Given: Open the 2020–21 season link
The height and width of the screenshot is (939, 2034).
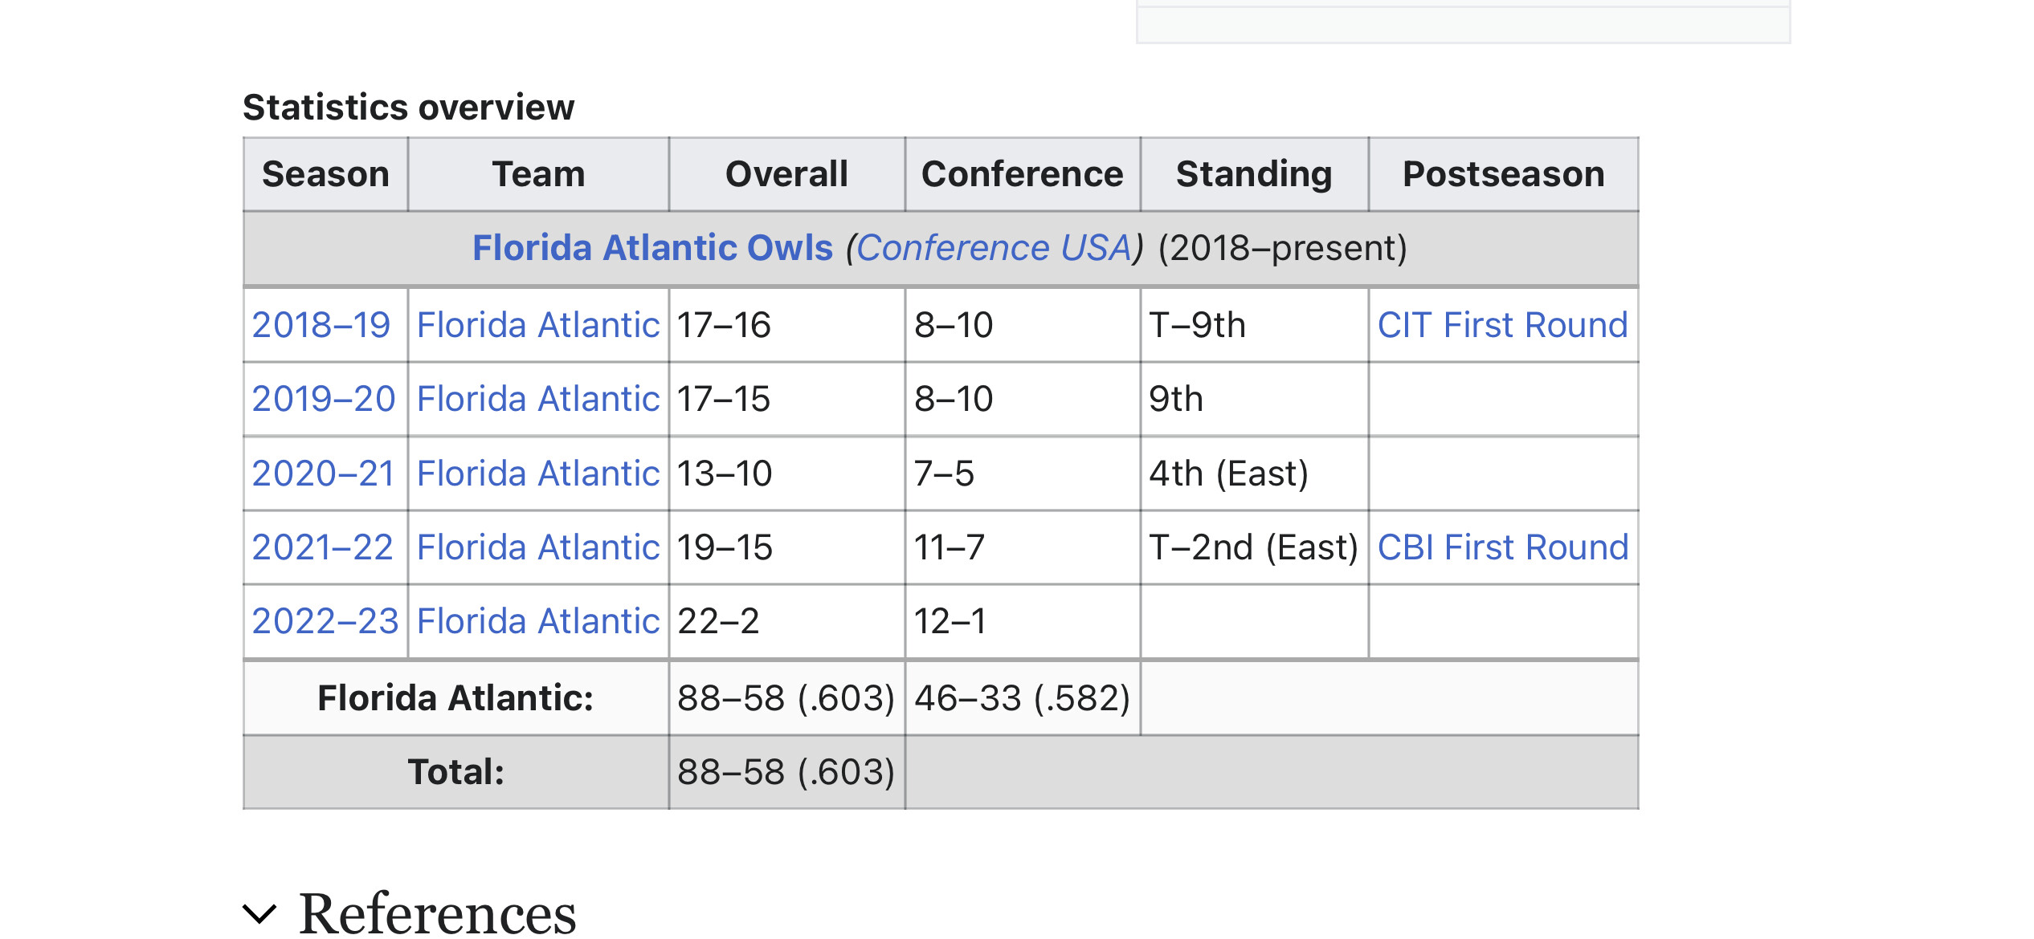Looking at the screenshot, I should (323, 474).
